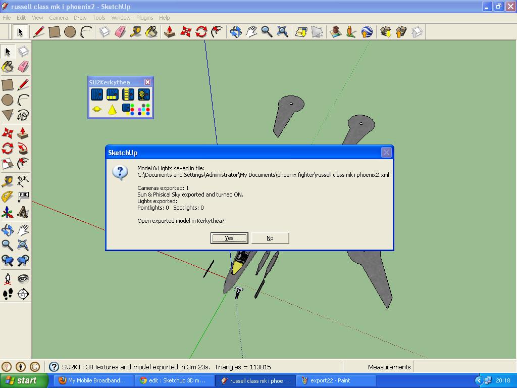Click SU2Kerkythea export model icon

pos(96,94)
